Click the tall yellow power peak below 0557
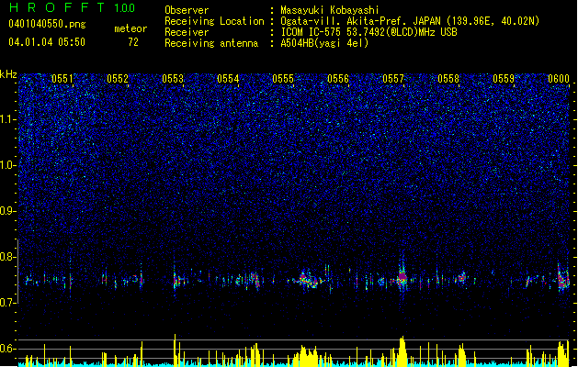 click(x=402, y=350)
